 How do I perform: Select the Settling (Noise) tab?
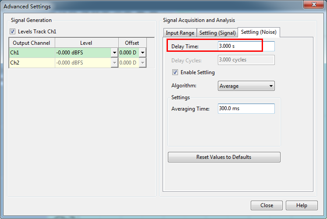coord(259,32)
